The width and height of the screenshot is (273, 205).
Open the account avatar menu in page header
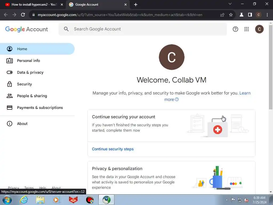coord(259,29)
